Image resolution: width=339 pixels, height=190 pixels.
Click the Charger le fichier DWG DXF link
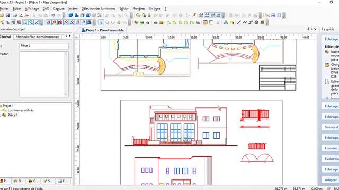pos(334,70)
